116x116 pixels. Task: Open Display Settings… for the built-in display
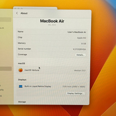75,93
